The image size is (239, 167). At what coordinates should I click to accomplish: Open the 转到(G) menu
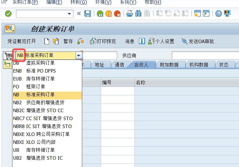click(79, 2)
